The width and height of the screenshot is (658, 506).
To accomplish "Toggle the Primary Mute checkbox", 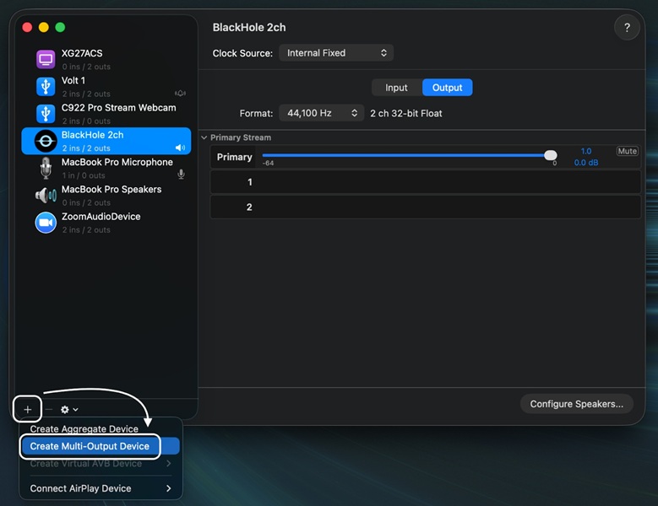I will tap(627, 151).
